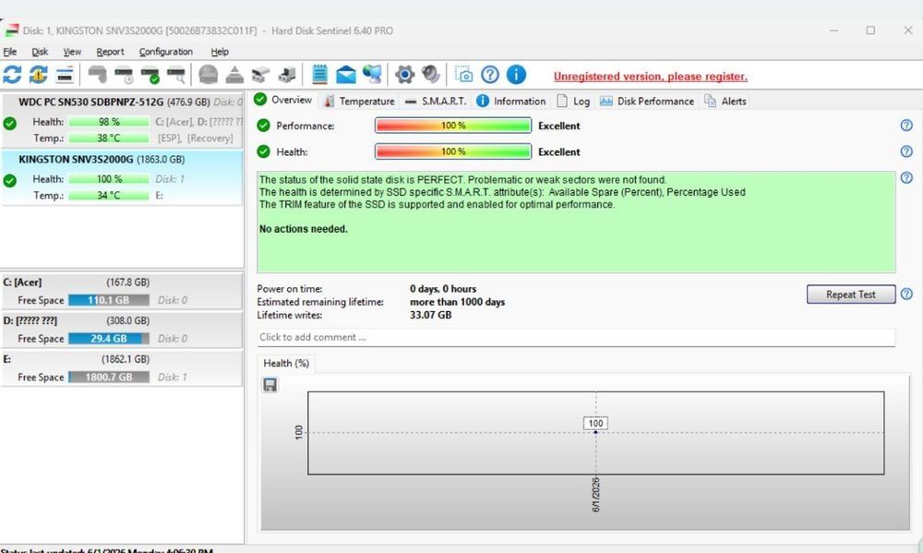Select the C: [Acer] partition entry
923x553 pixels.
pos(122,291)
